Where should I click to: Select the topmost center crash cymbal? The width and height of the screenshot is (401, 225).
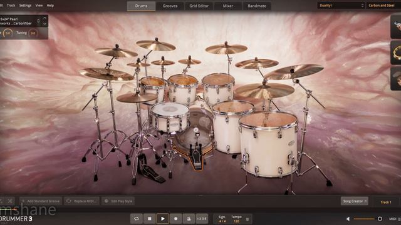click(x=156, y=45)
